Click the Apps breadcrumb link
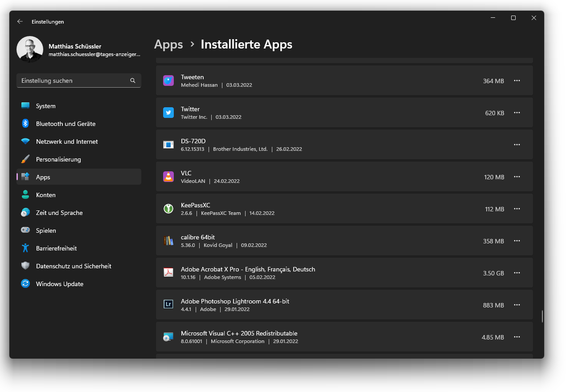The width and height of the screenshot is (566, 392). click(168, 44)
